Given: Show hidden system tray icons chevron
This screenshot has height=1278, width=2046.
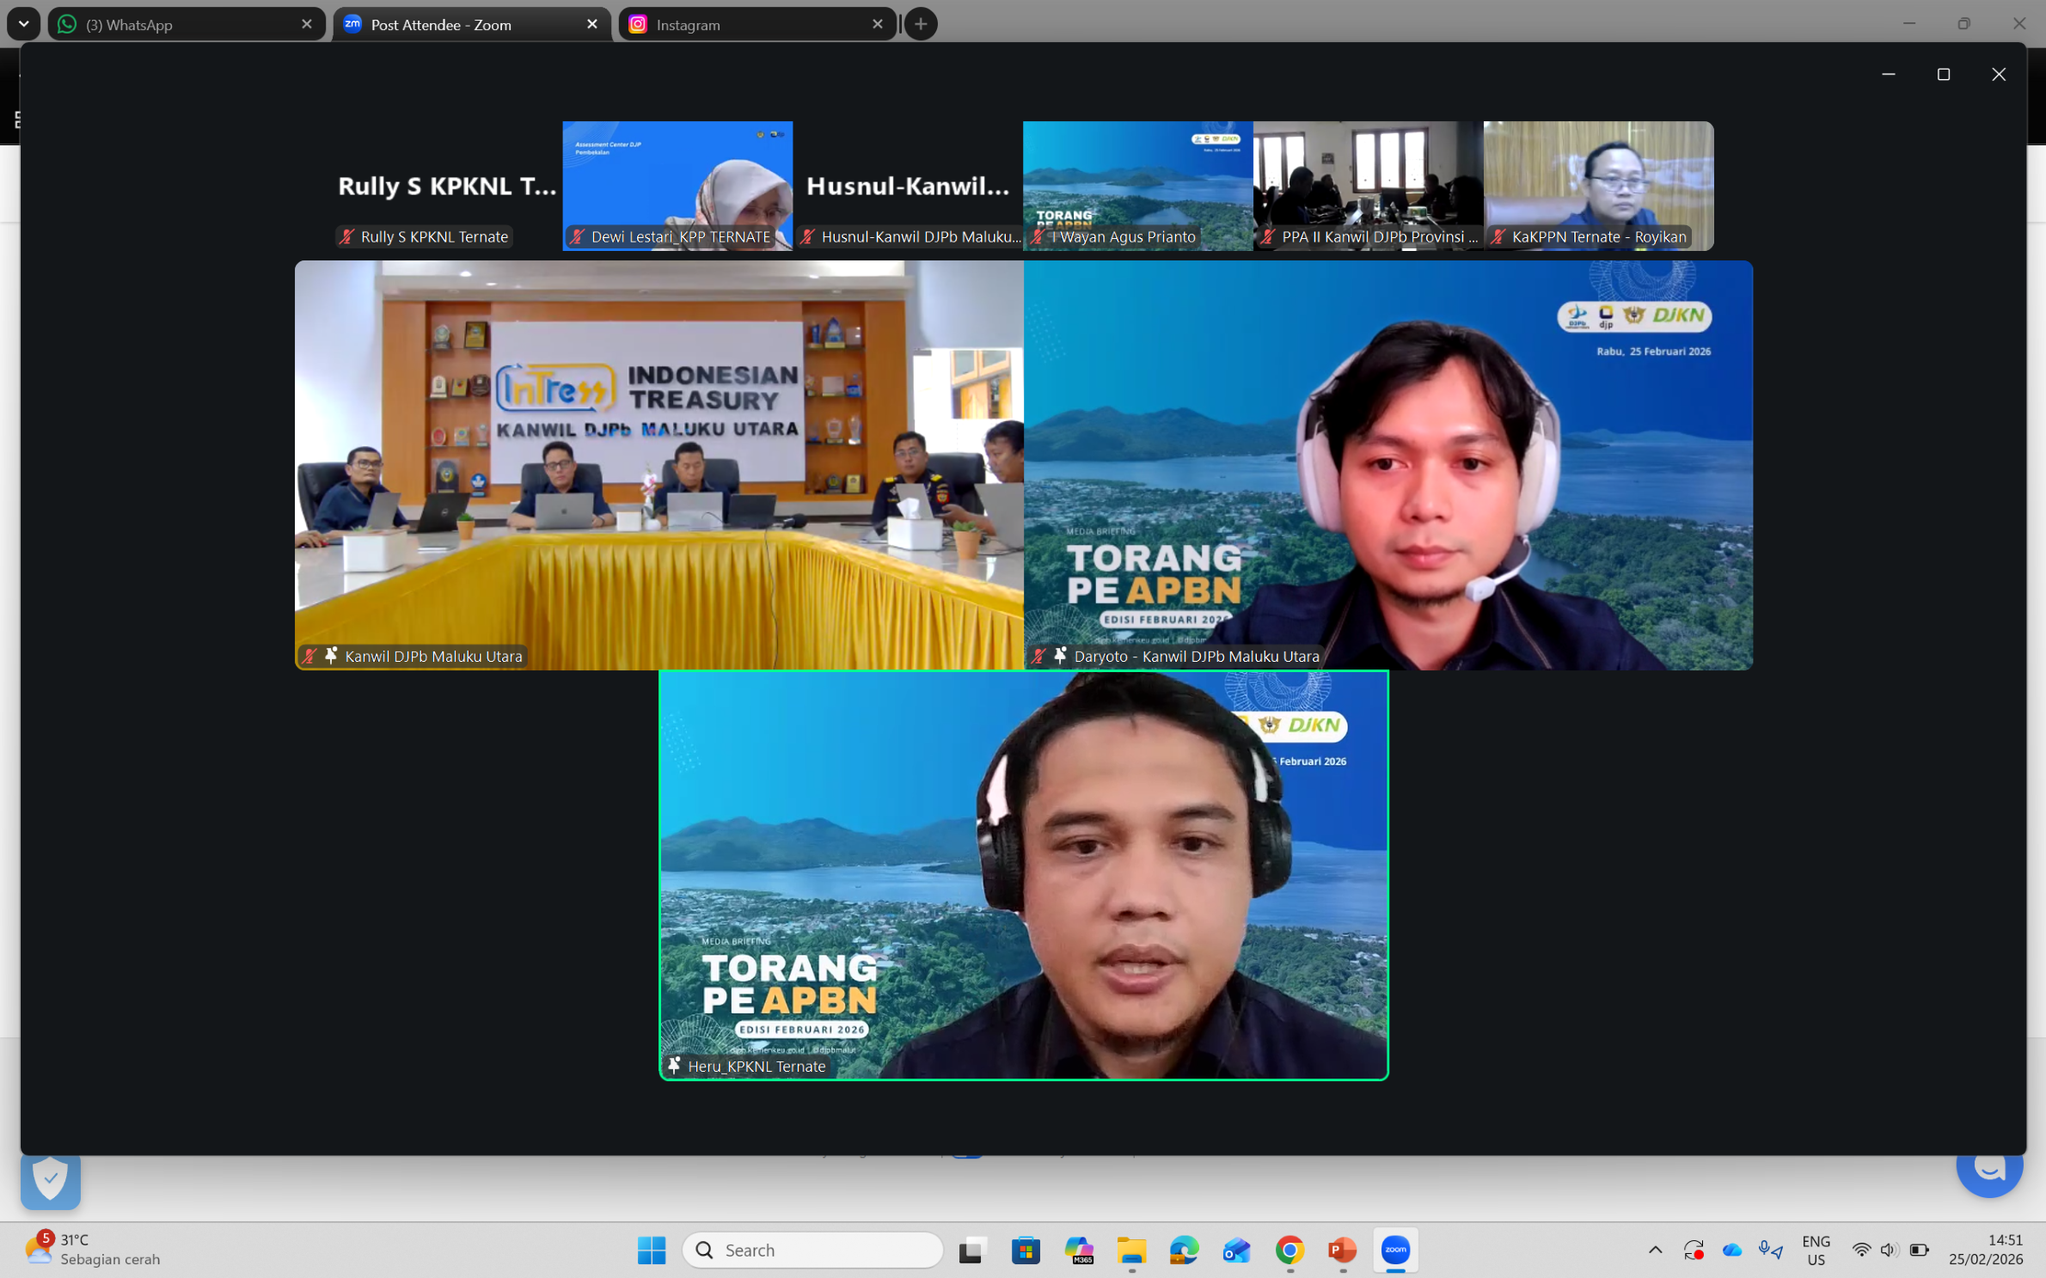Looking at the screenshot, I should [x=1655, y=1250].
